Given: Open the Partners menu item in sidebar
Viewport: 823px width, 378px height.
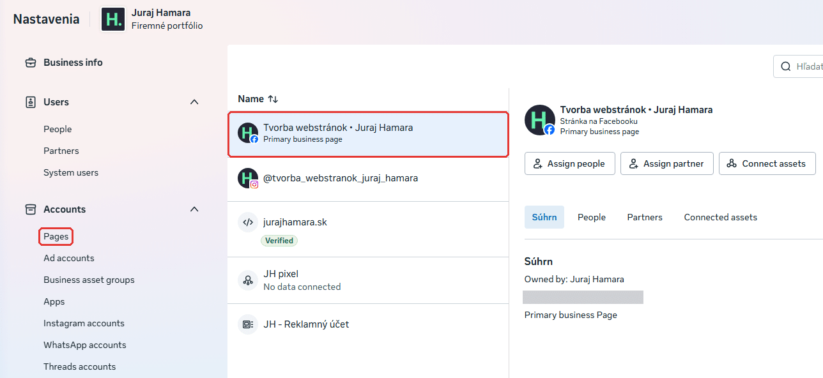Looking at the screenshot, I should coord(61,151).
